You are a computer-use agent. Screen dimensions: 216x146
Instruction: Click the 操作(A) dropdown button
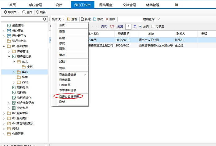(58, 19)
